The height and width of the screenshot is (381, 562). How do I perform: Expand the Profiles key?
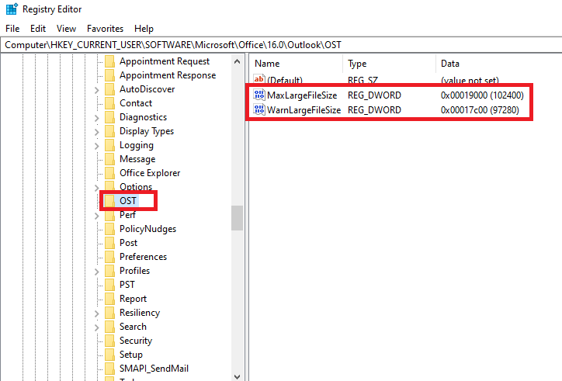(x=97, y=272)
